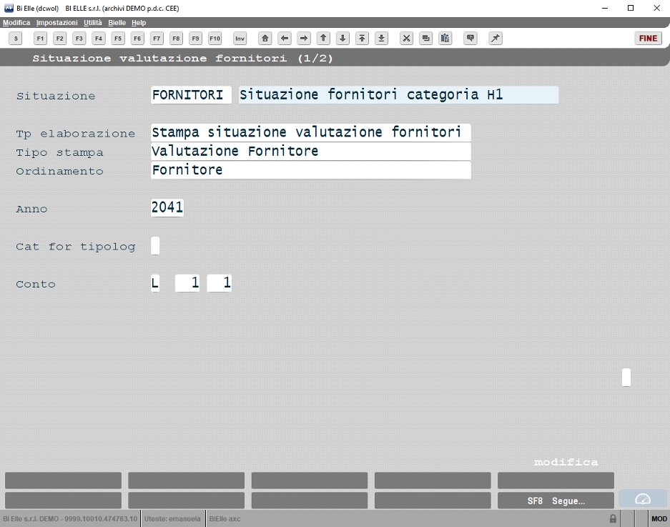Click the padlock icon in the status bar
Viewport: 670px width, 527px height.
point(613,518)
